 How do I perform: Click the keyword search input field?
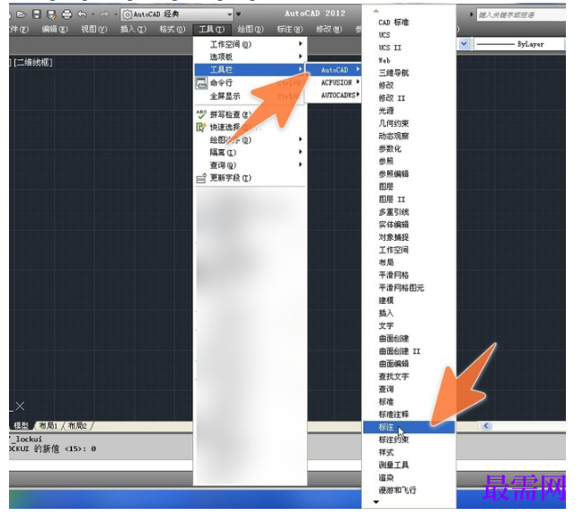click(521, 15)
